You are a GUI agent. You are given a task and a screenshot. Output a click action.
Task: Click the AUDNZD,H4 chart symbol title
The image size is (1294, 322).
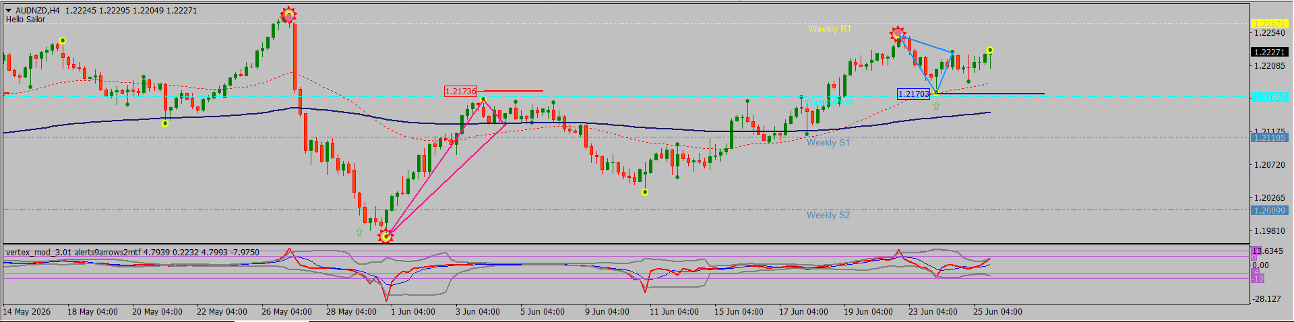[x=37, y=11]
